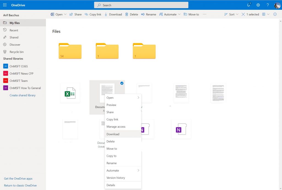This screenshot has width=282, height=190.
Task: Switch the view layout grid icon
Action: click(264, 14)
